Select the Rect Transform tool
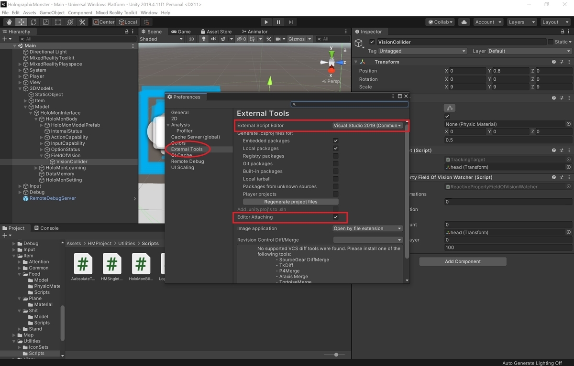This screenshot has height=366, width=574. pos(58,22)
